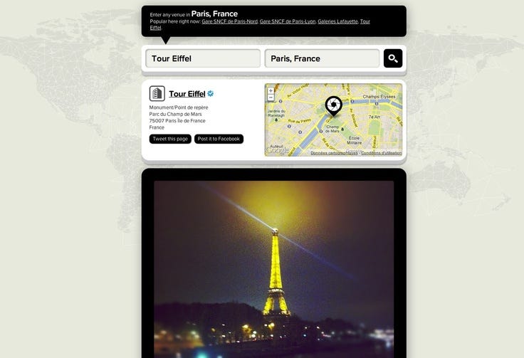
Task: Click the building venue icon beside Tour Eiffel
Action: click(x=157, y=93)
